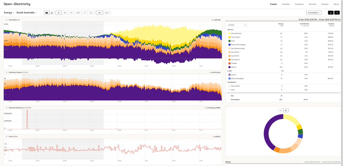Open the Detailed grouping dropdown
This screenshot has width=343, height=166.
(x=237, y=25)
